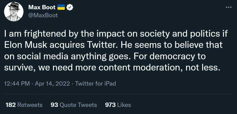Open the Twitter for iPad source link

pyautogui.click(x=96, y=84)
